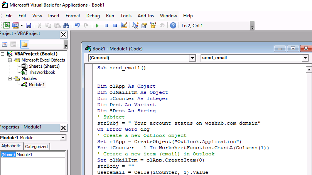Screen dimensions: 312x175
Task: Select Sheet1 (Sheet1) in project tree
Action: point(44,66)
